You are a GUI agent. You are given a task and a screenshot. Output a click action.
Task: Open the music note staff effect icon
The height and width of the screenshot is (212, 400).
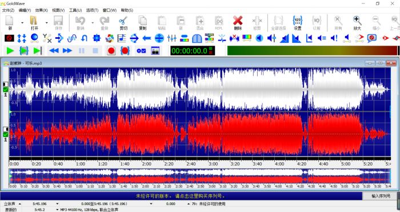(122, 38)
